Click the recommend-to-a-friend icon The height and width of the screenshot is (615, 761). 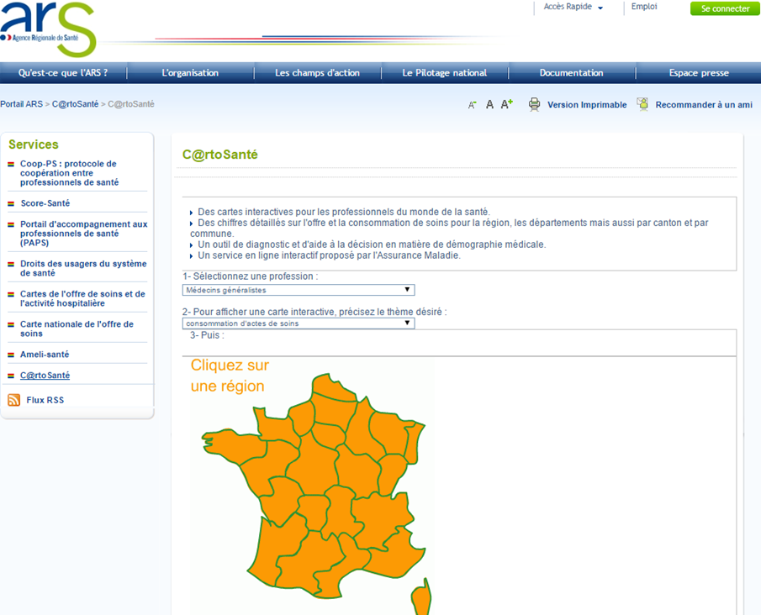pos(642,104)
